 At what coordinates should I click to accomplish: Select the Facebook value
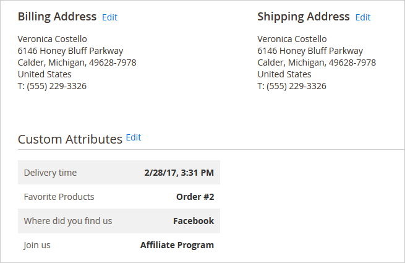pyautogui.click(x=193, y=221)
